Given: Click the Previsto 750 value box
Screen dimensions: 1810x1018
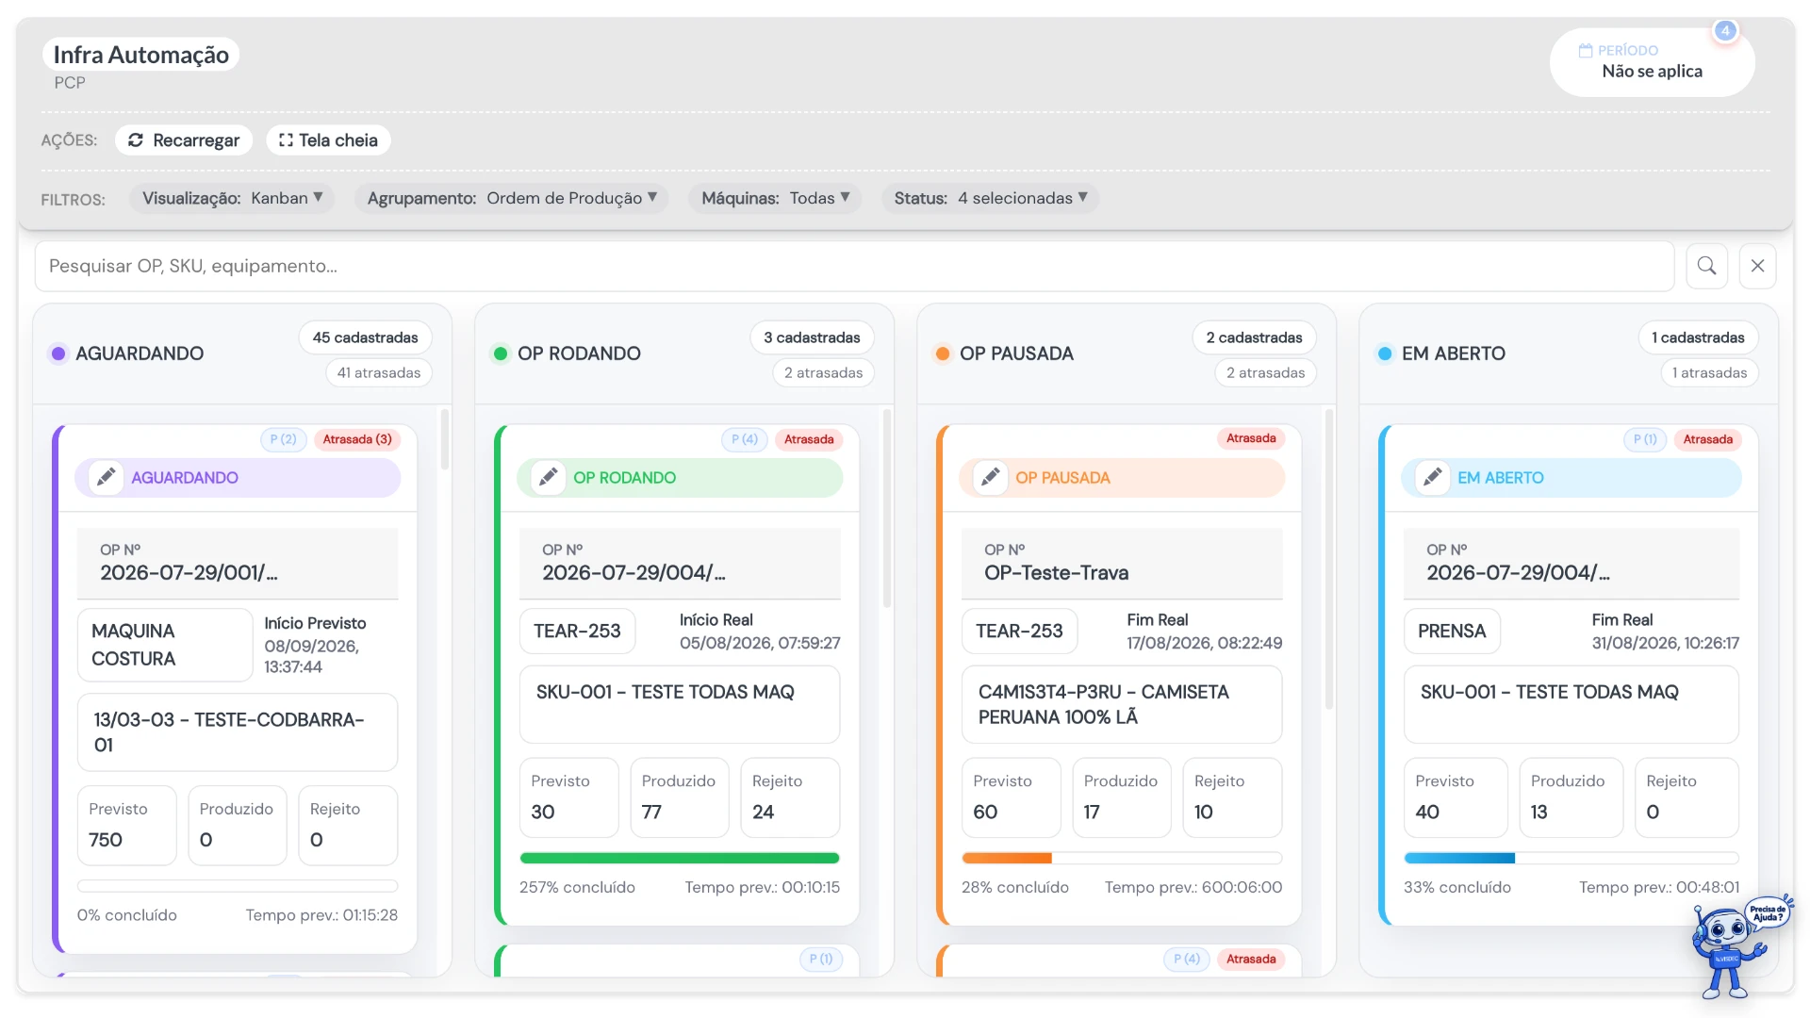Looking at the screenshot, I should 127,825.
